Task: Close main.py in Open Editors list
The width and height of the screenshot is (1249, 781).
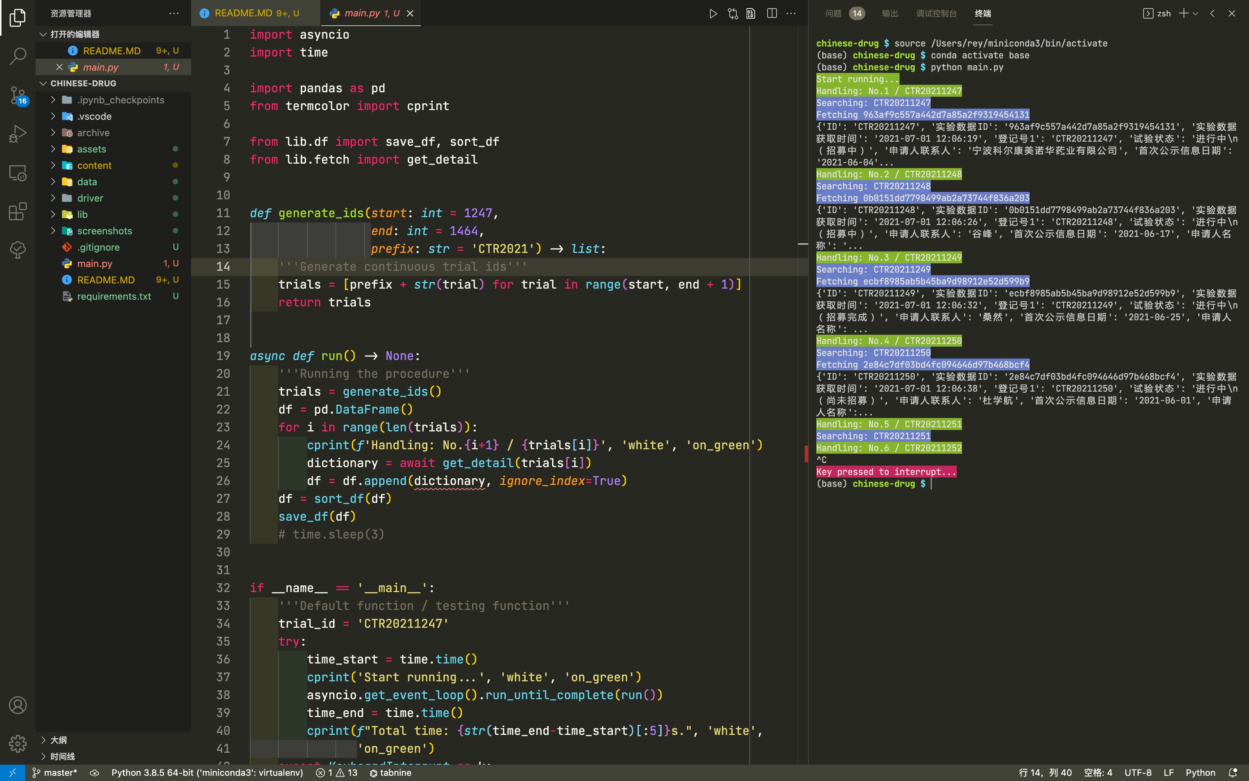Action: coord(59,67)
